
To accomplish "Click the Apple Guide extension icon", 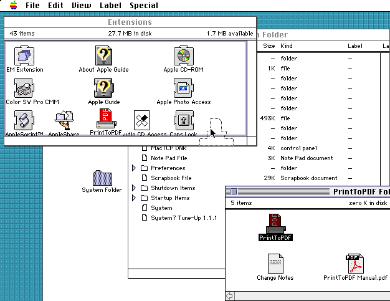I will point(103,88).
